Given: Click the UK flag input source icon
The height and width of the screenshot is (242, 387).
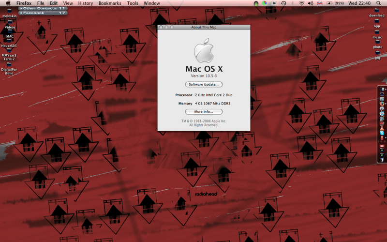Looking at the screenshot, I should pyautogui.click(x=320, y=3).
